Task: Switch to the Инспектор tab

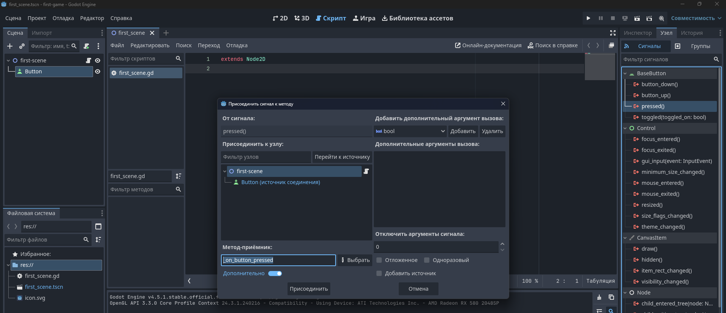Action: pos(637,33)
